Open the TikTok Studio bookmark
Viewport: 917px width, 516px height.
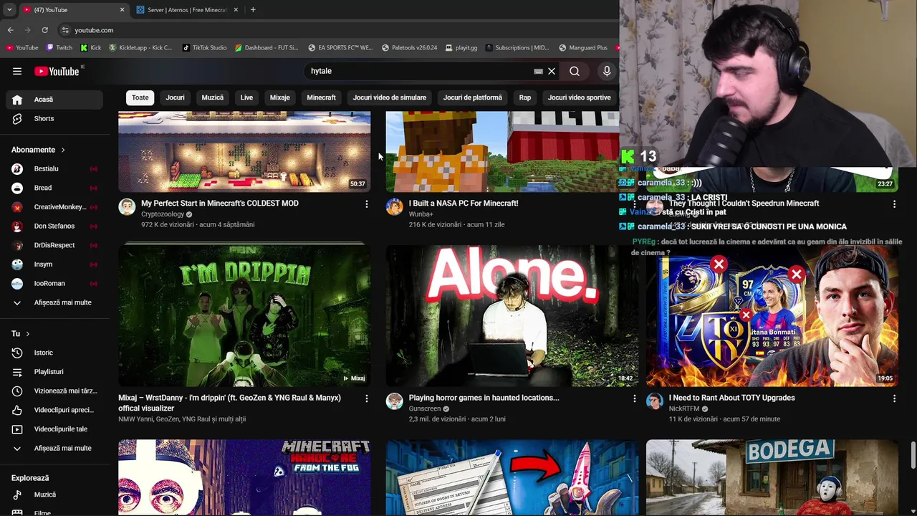click(204, 48)
